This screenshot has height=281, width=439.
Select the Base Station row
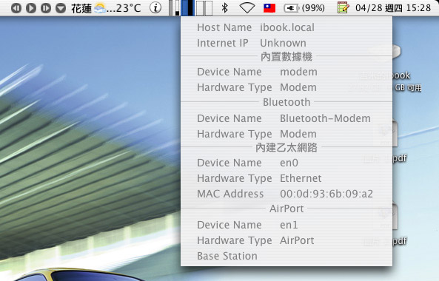[286, 256]
